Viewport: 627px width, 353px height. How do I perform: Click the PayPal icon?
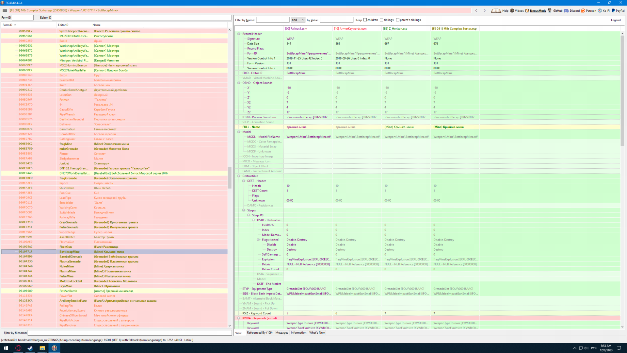tap(613, 10)
